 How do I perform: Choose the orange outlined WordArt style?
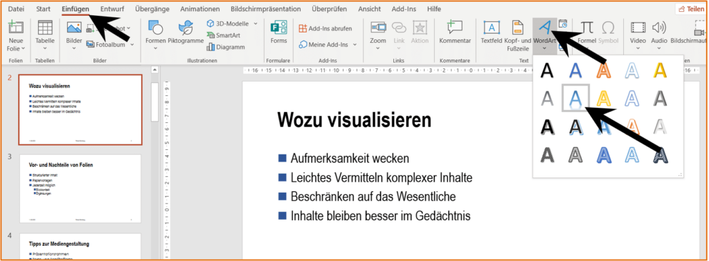[x=603, y=70]
